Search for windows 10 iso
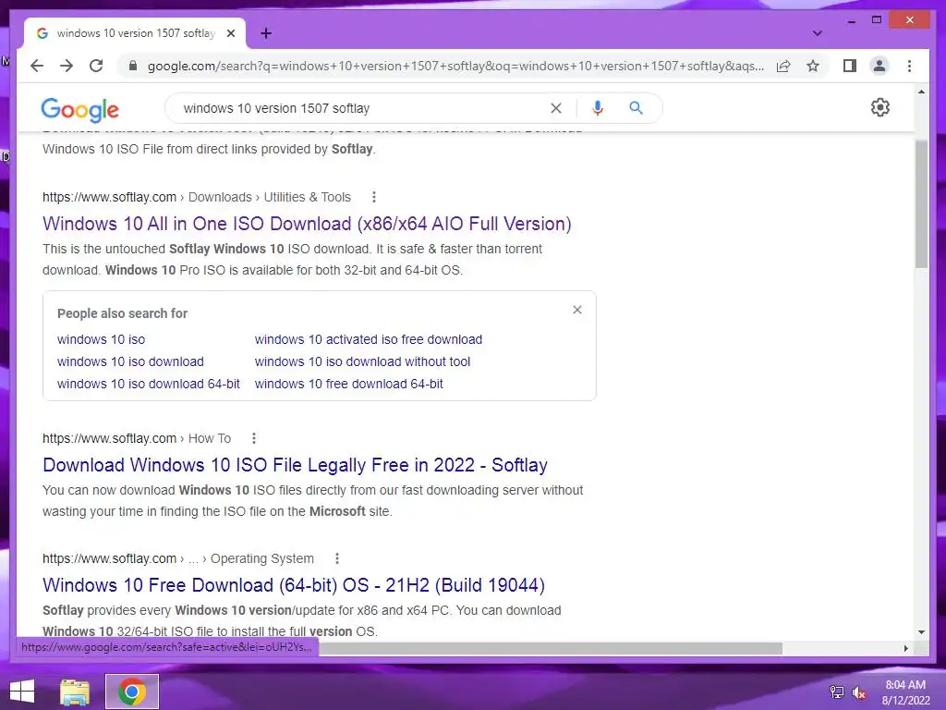 coord(102,339)
